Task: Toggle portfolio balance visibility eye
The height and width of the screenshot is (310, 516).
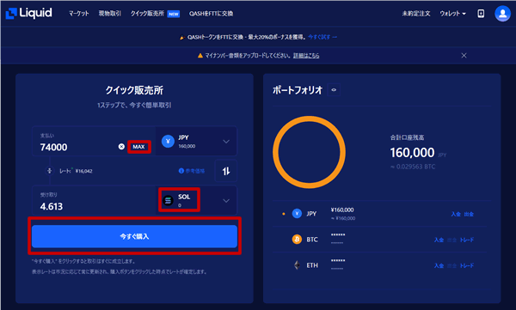Action: coord(334,90)
